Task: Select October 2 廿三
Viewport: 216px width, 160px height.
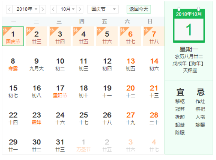Action: pyautogui.click(x=36, y=36)
